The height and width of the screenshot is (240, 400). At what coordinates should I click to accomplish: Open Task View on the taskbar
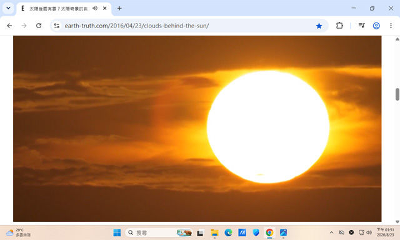point(200,232)
